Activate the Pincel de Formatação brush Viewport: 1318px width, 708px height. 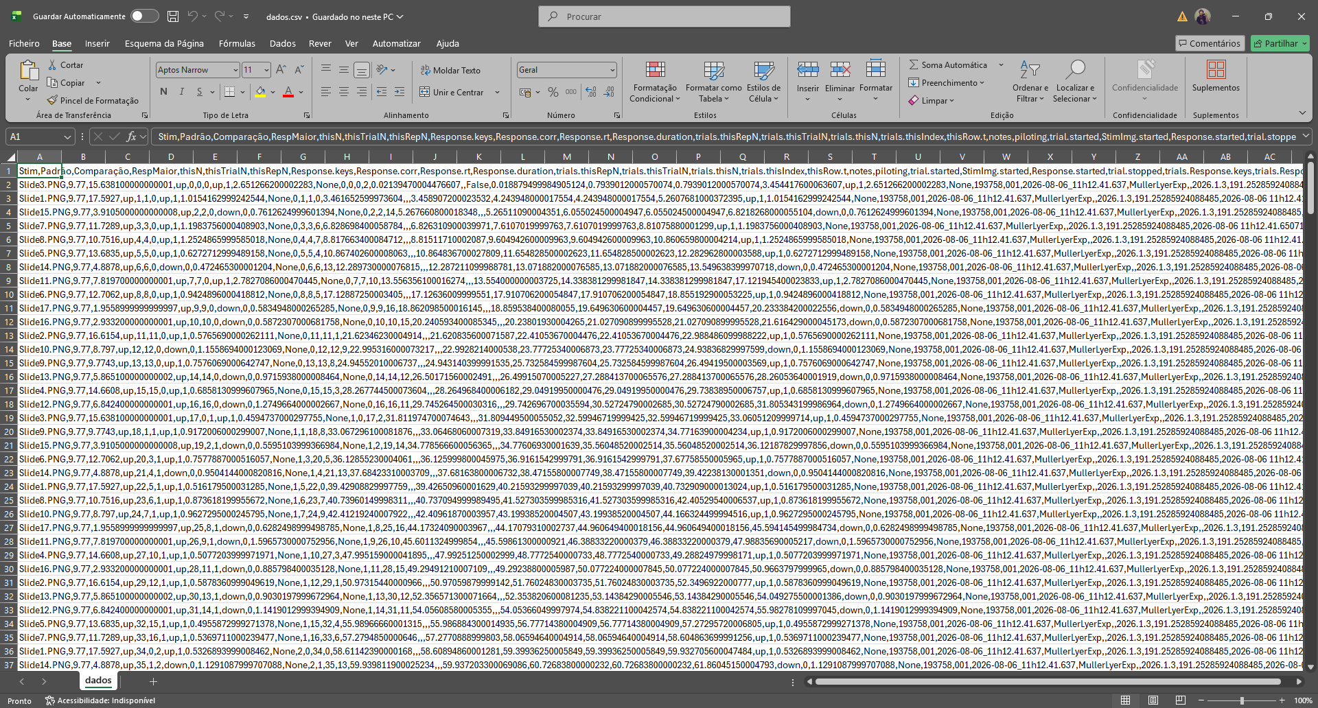click(93, 101)
